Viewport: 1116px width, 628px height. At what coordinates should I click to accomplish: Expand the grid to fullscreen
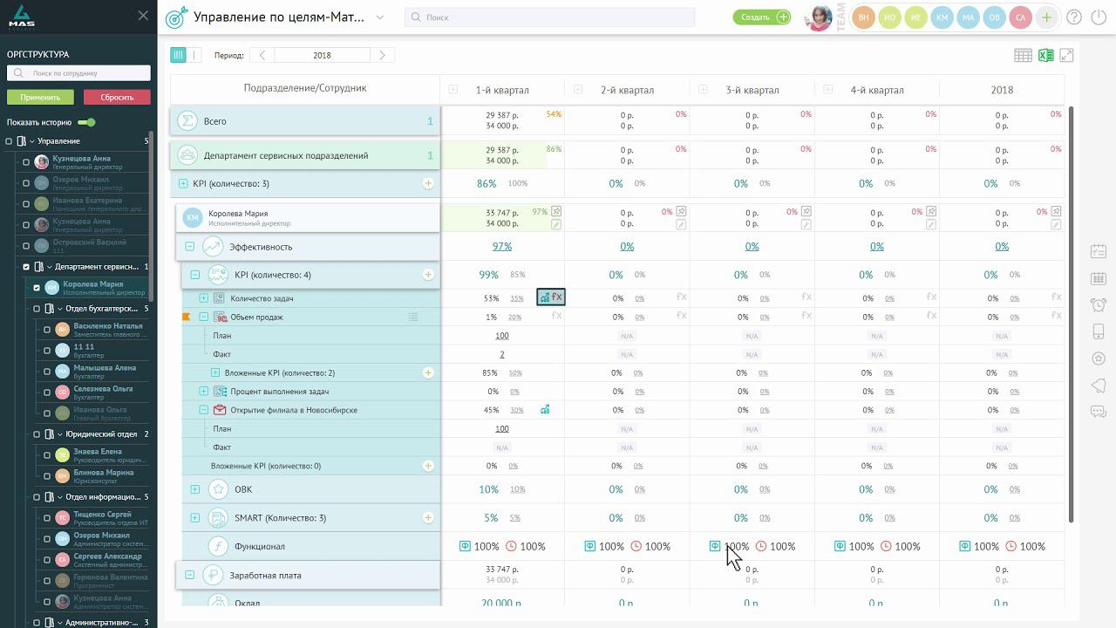tap(1066, 55)
